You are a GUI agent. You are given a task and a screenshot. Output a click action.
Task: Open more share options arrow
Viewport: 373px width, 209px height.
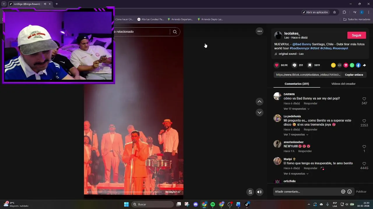[364, 65]
